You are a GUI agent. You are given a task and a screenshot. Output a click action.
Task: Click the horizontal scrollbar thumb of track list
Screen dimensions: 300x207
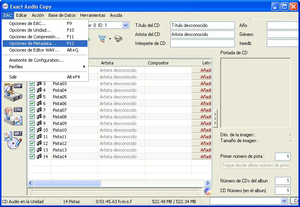tap(67, 183)
